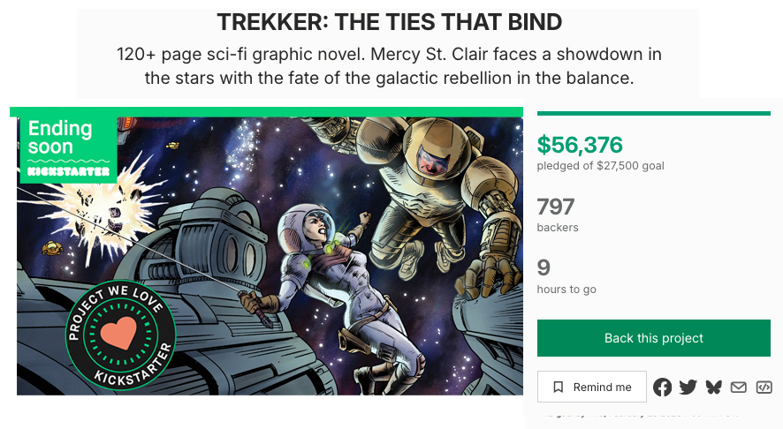Click the bookmark icon in Remind me
The width and height of the screenshot is (783, 429).
coord(558,387)
